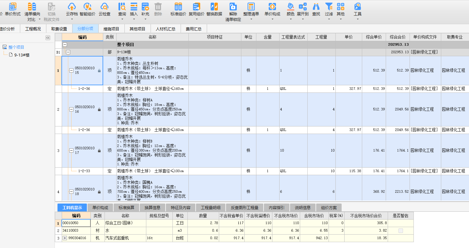
Task: Open 云存档 in the toolbar
Action: coord(72,6)
